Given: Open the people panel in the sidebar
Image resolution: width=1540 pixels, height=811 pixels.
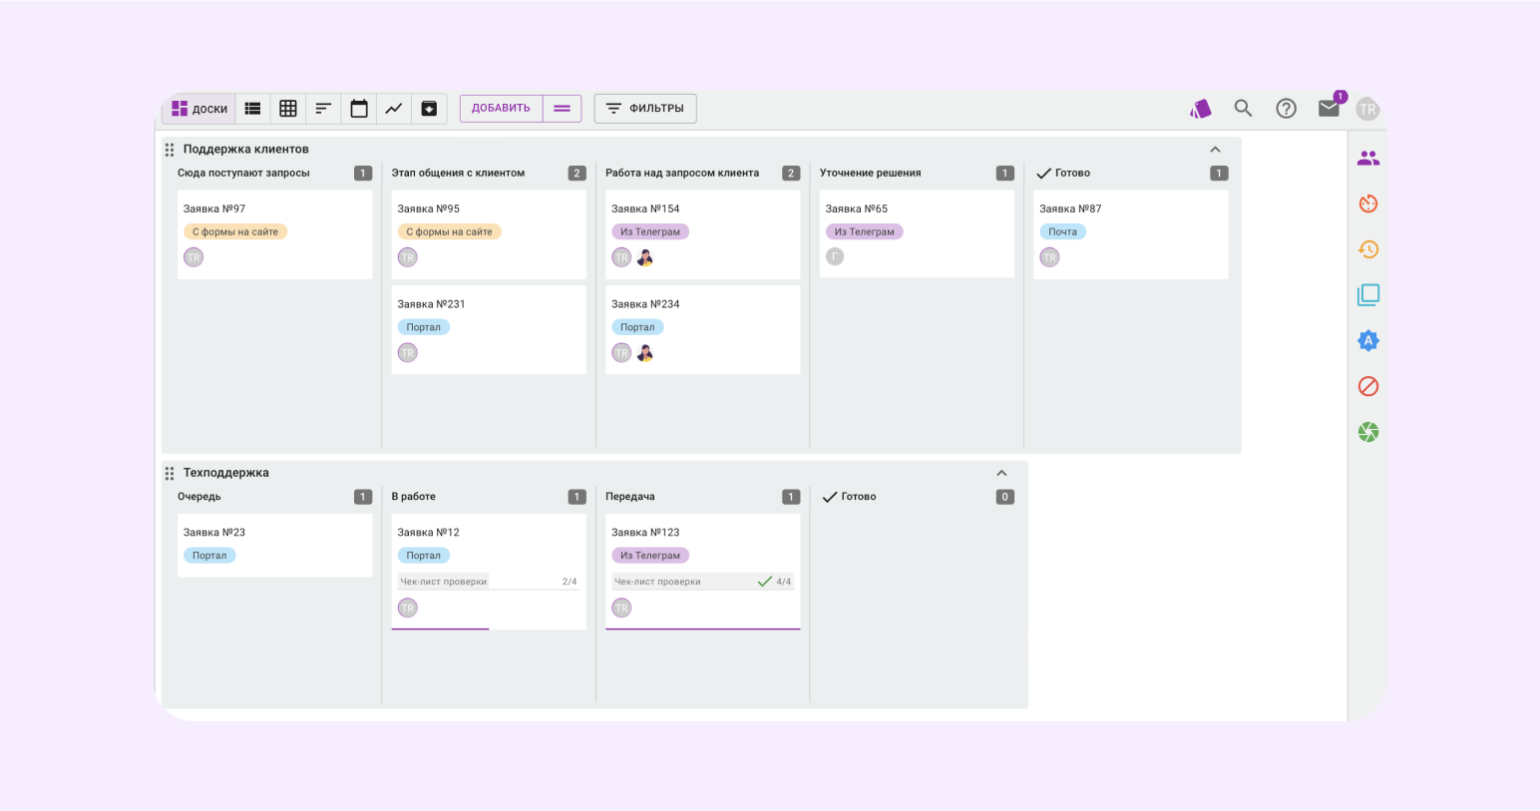Looking at the screenshot, I should pos(1368,159).
